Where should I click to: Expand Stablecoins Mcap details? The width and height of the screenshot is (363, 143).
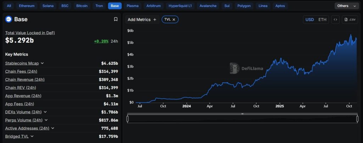[42, 63]
